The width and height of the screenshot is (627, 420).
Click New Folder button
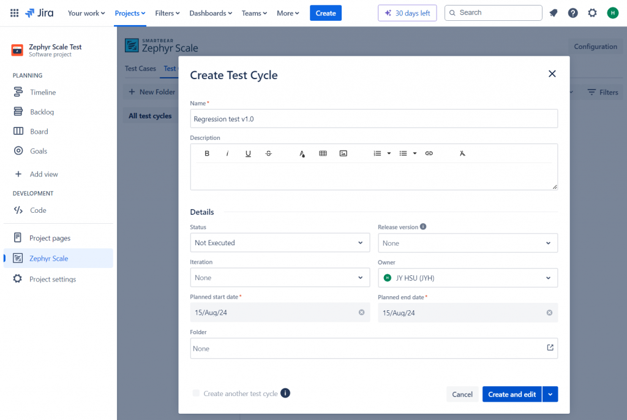click(x=152, y=92)
